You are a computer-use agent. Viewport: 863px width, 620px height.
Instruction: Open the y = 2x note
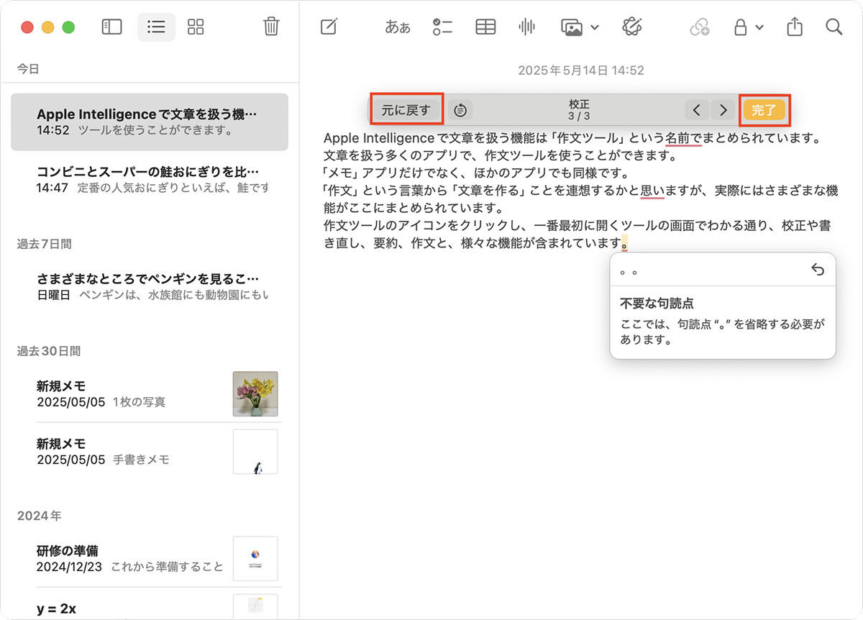150,606
